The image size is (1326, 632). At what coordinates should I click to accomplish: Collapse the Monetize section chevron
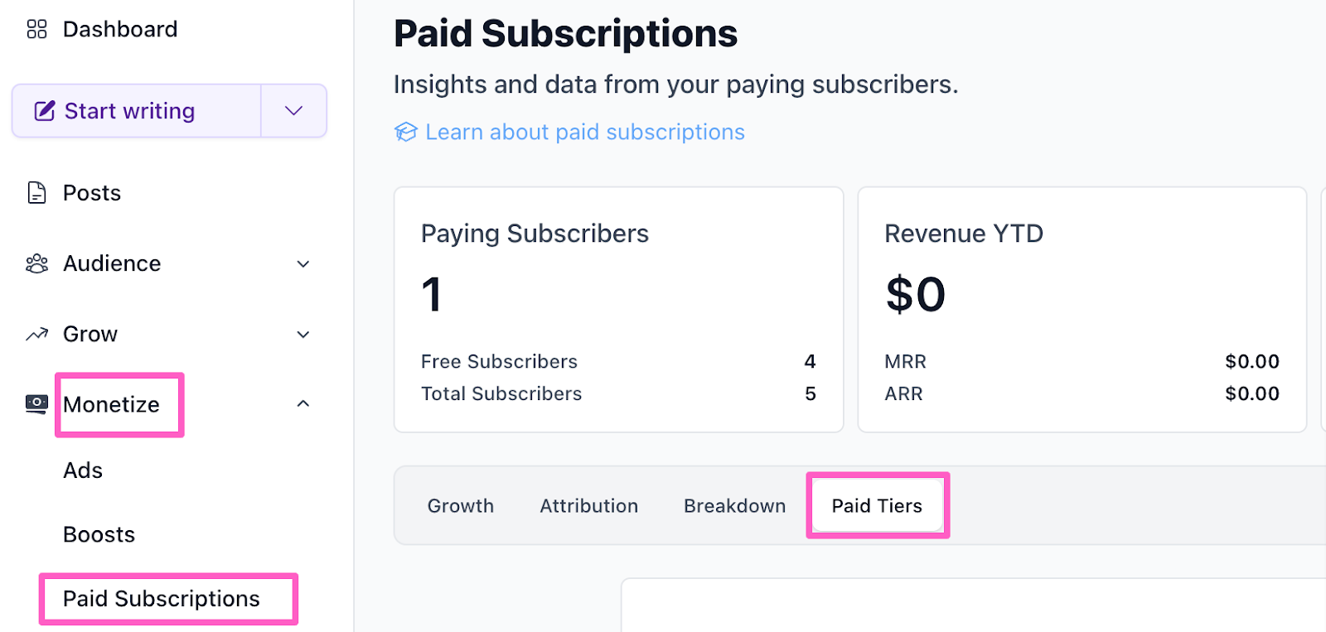point(303,404)
